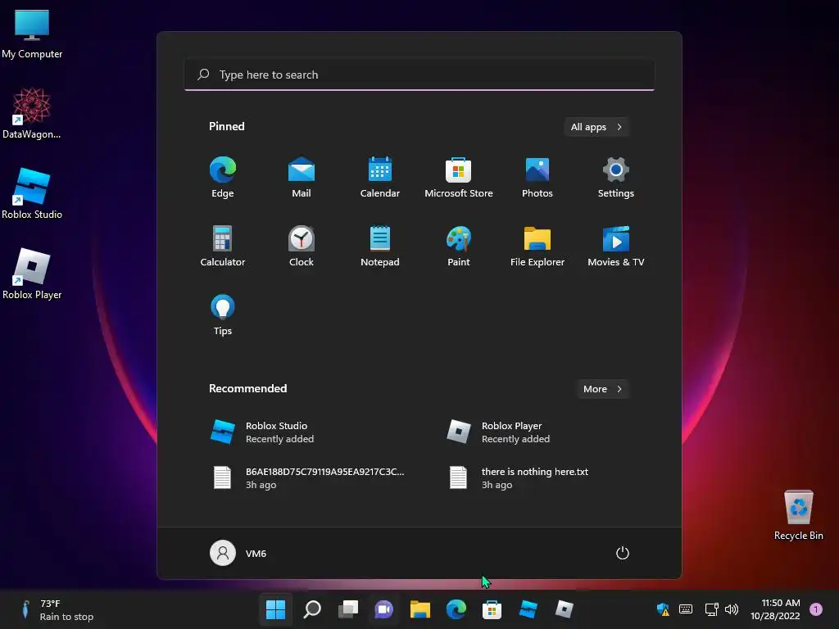Image resolution: width=839 pixels, height=629 pixels.
Task: Open the pinned Calendar app
Action: point(380,178)
